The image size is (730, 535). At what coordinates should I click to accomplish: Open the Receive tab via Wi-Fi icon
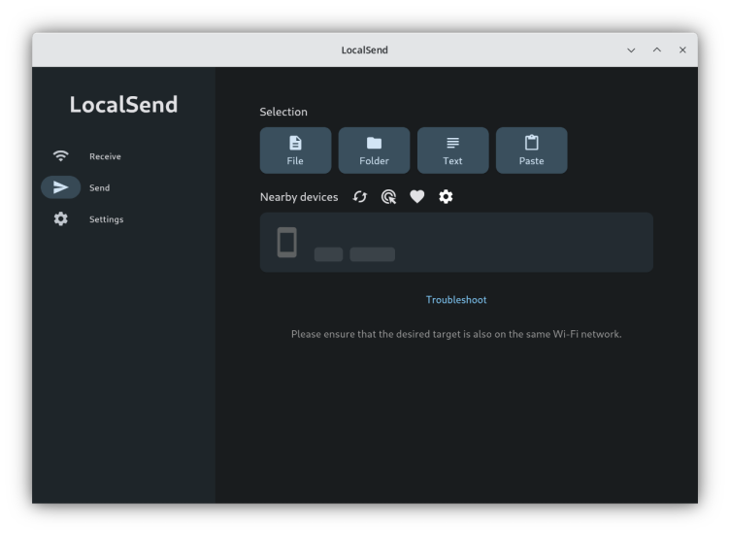click(61, 156)
